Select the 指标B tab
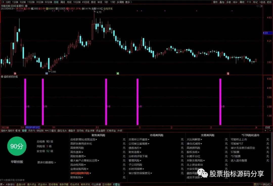This screenshot has width=273, height=186. (x=11, y=130)
